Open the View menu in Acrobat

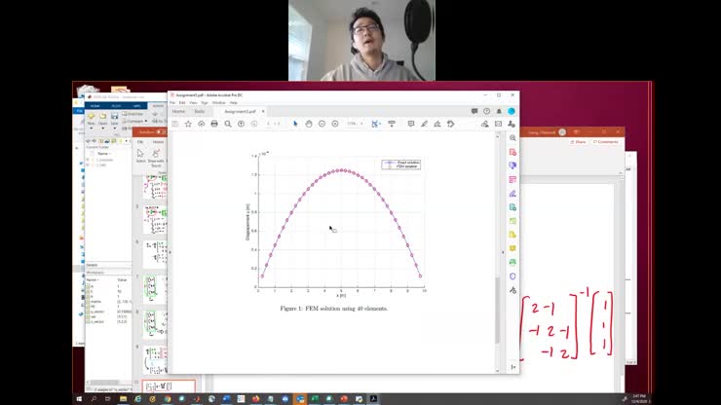click(x=192, y=102)
